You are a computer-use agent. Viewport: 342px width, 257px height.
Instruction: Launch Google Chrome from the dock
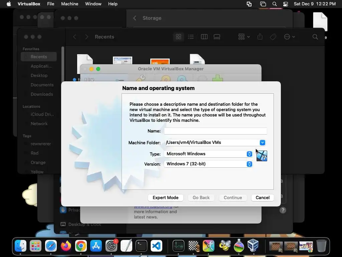click(81, 246)
